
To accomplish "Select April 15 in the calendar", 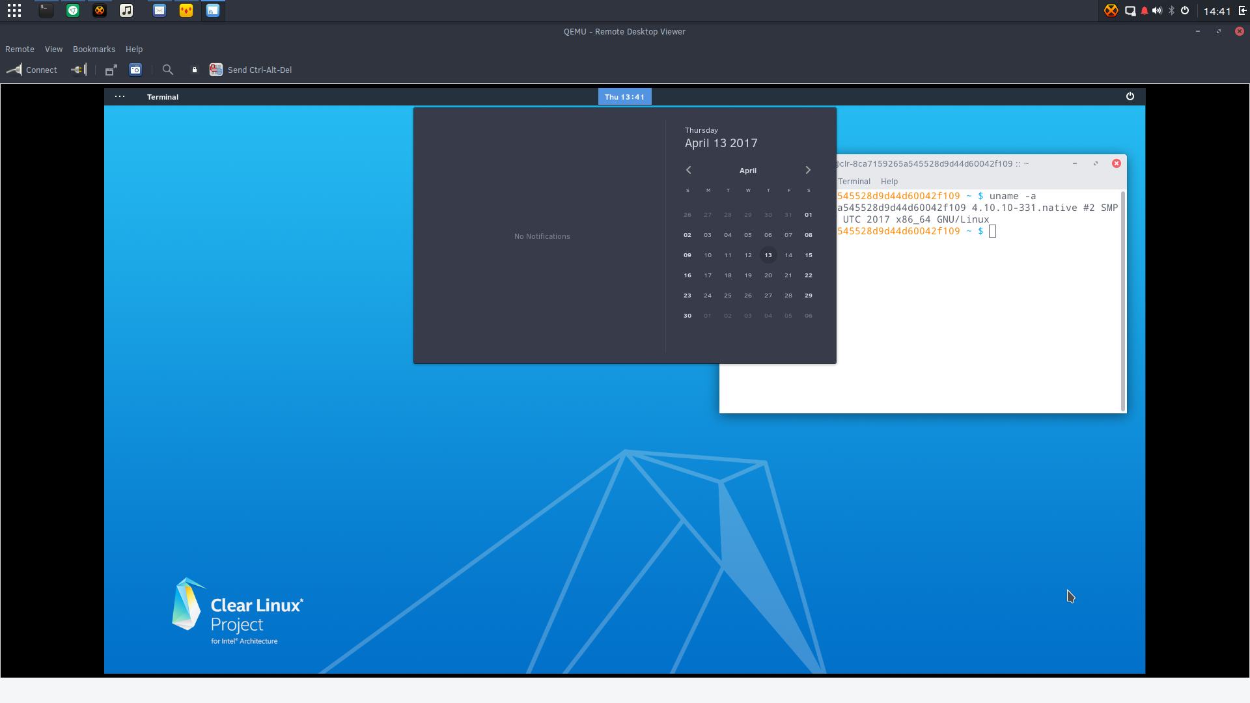I will point(809,255).
